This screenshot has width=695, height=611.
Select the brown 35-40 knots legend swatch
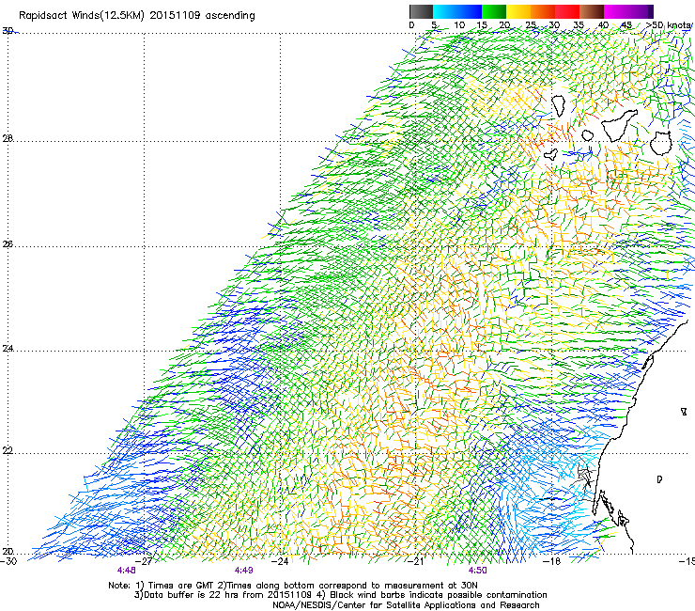(x=592, y=11)
